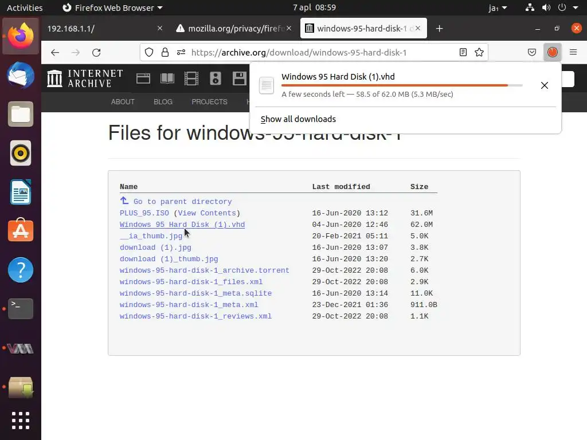Click the Downloads progress toolbar button
The image size is (587, 440).
pyautogui.click(x=553, y=52)
